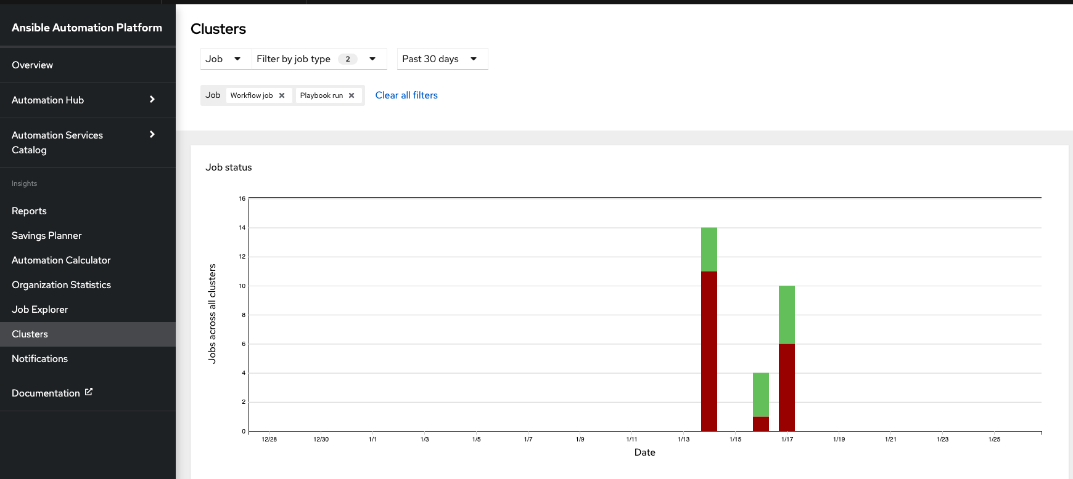
Task: Open Reports in the sidebar
Action: pyautogui.click(x=30, y=211)
